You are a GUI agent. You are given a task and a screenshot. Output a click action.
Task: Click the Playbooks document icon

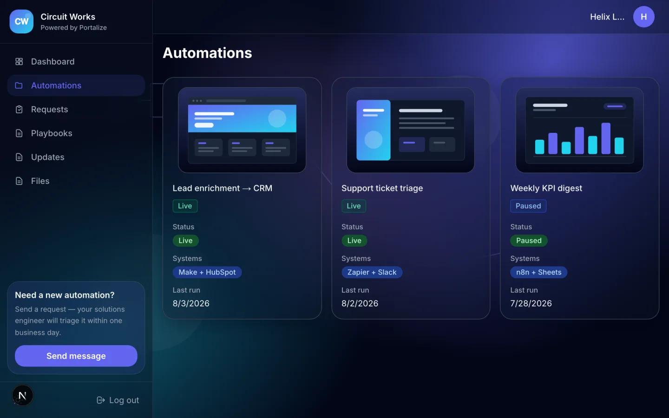pos(19,133)
